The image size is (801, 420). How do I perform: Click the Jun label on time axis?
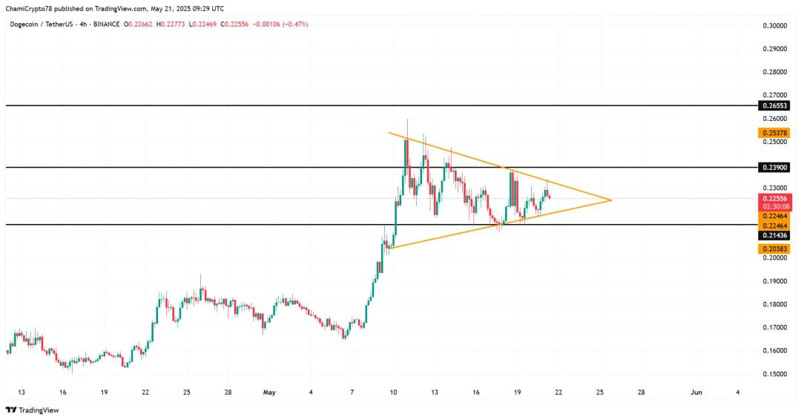[695, 392]
